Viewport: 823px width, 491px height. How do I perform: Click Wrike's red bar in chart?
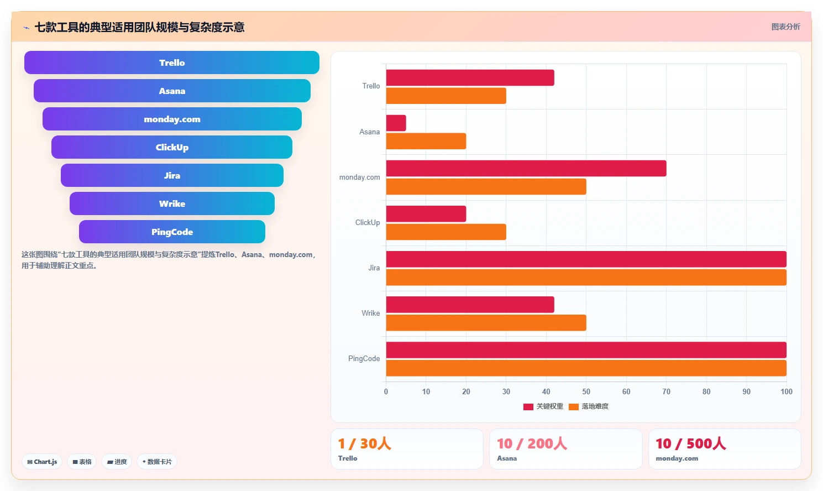pos(470,305)
